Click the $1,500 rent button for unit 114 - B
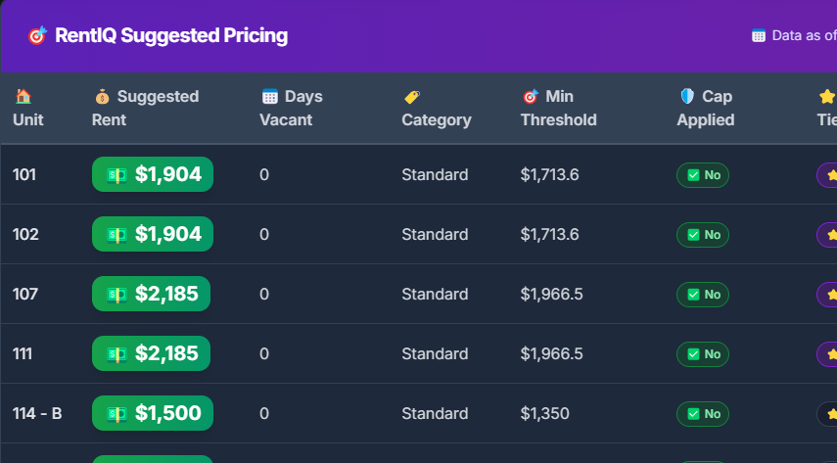This screenshot has width=837, height=463. (x=152, y=413)
